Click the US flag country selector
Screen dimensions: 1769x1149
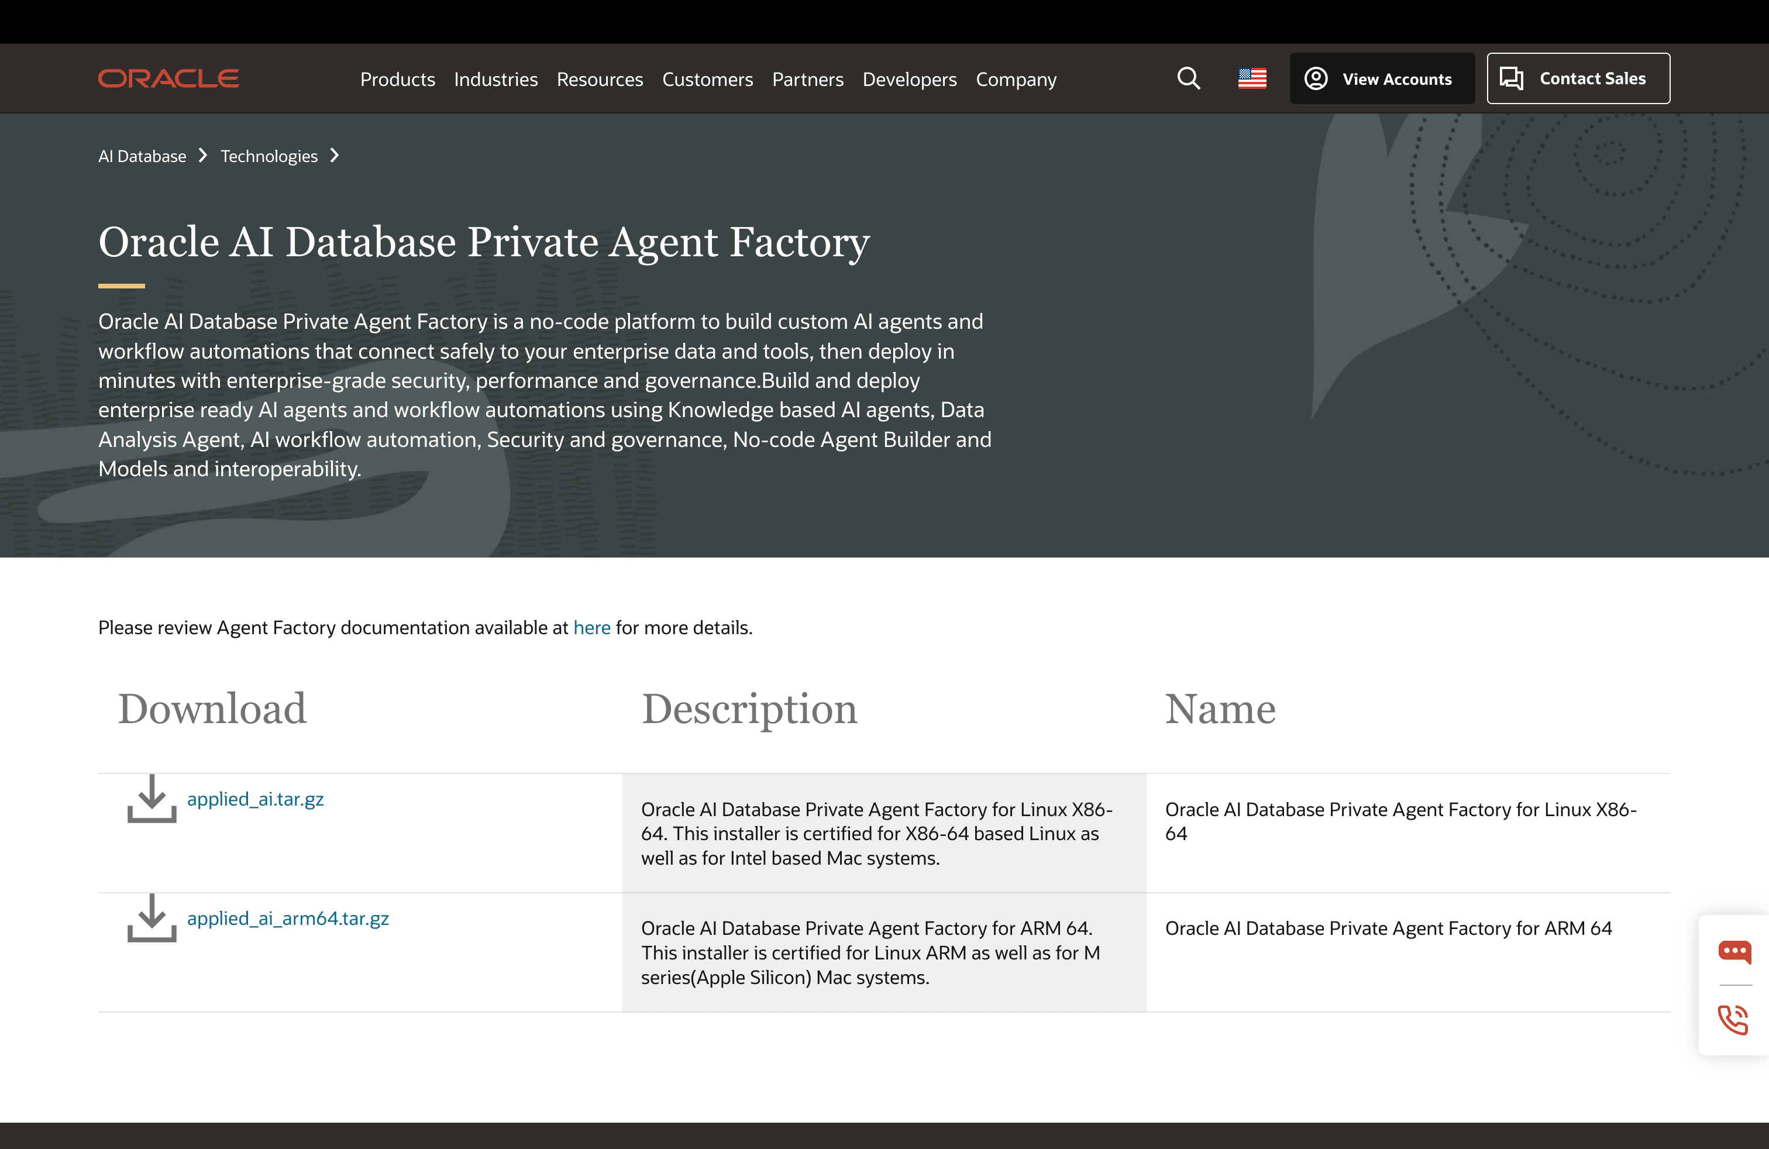point(1252,78)
